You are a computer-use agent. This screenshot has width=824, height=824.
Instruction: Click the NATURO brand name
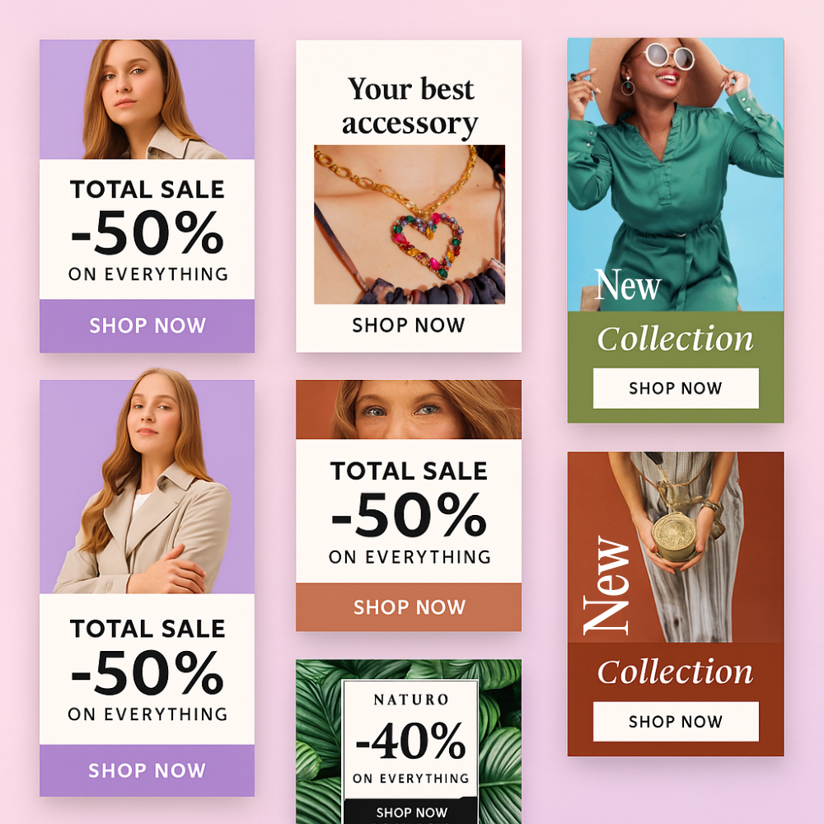click(x=411, y=700)
